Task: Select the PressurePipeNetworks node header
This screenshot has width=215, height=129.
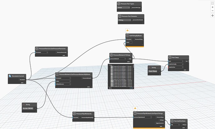Action: (x=84, y=113)
